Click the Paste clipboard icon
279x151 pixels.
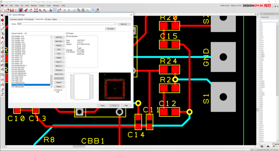pos(83,10)
